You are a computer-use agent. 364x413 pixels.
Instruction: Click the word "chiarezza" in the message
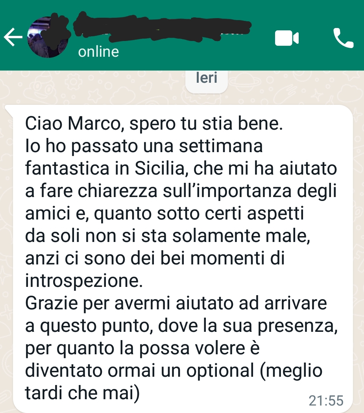[x=118, y=190]
